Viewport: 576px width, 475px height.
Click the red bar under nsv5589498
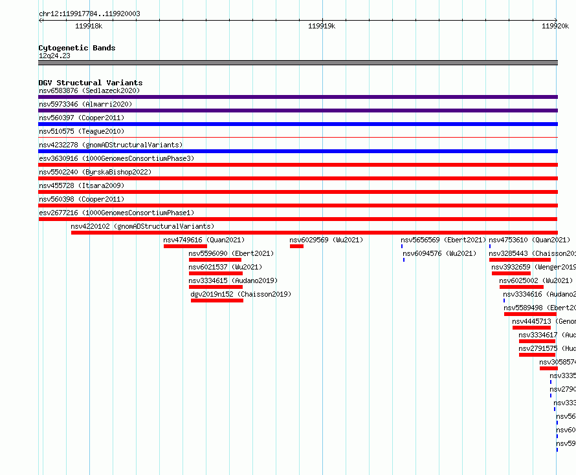(x=530, y=314)
